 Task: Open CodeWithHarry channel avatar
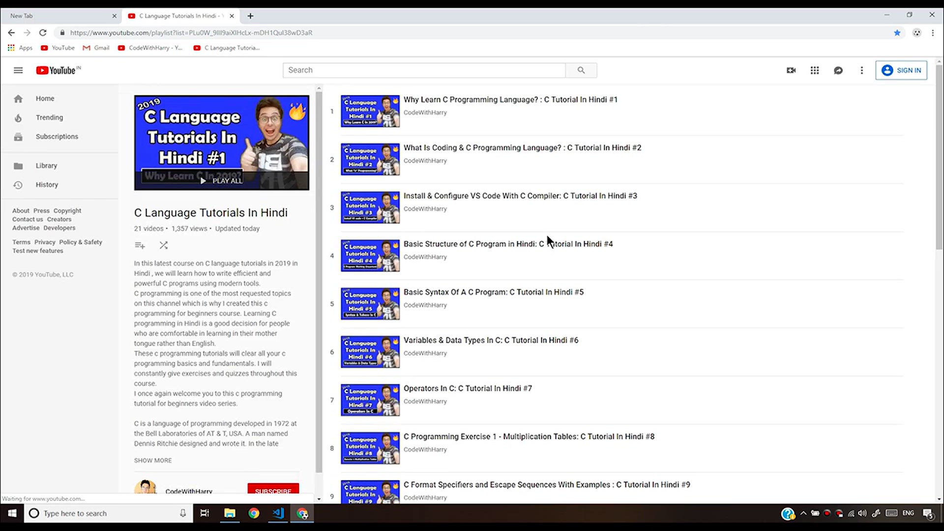pos(145,487)
